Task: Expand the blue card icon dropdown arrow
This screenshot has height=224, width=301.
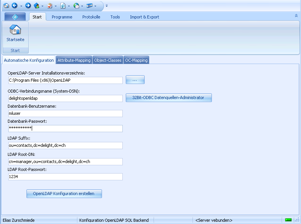Action: 95,6
